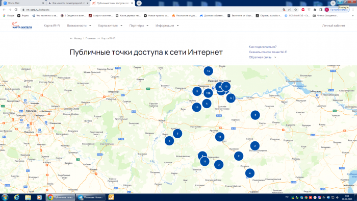The image size is (357, 201).
Task: Expand the Карта жителя navigation dropdown
Action: [x=110, y=26]
